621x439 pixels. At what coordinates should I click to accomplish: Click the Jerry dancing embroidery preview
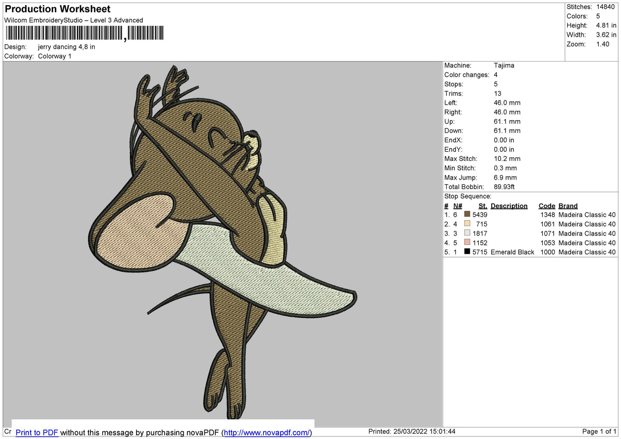pyautogui.click(x=223, y=243)
